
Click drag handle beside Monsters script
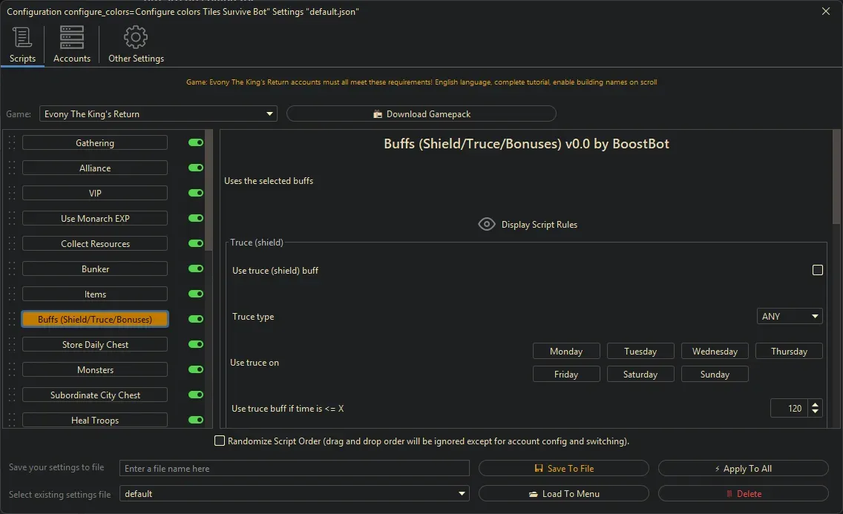[x=12, y=370]
